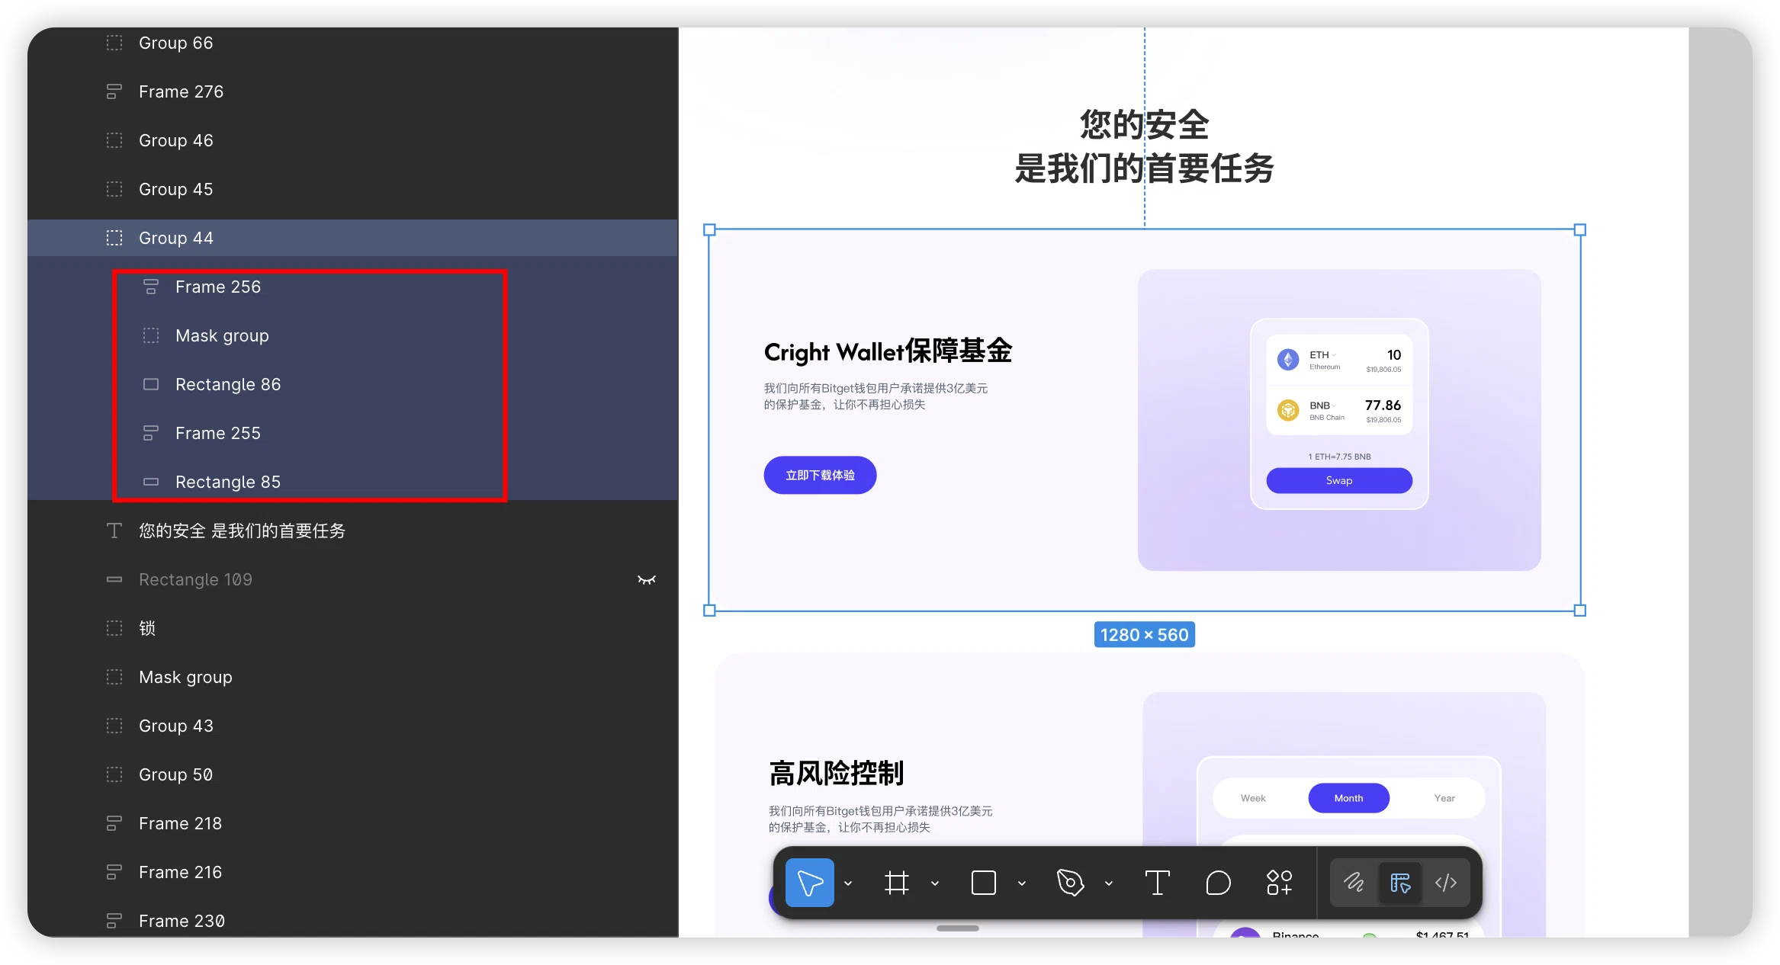Screen dimensions: 1780x965
Task: Click the top-left selection handle of Group 44
Action: (x=709, y=229)
